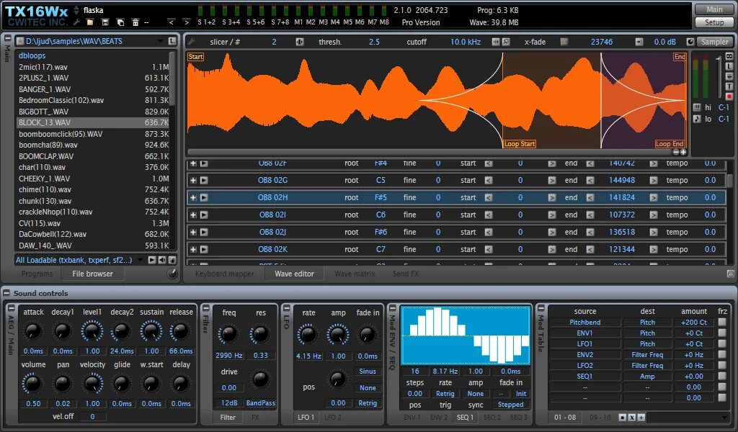Click the normalize icon before 0.0 dB
Screen dimensions: 738x432
(639, 42)
